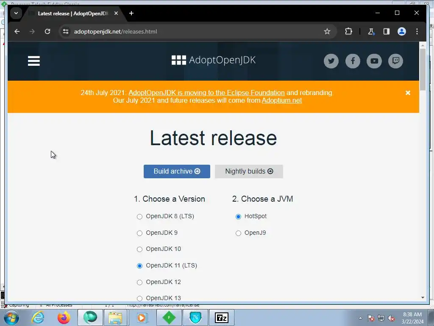434x326 pixels.
Task: Open the Twitter social icon
Action: tap(331, 61)
